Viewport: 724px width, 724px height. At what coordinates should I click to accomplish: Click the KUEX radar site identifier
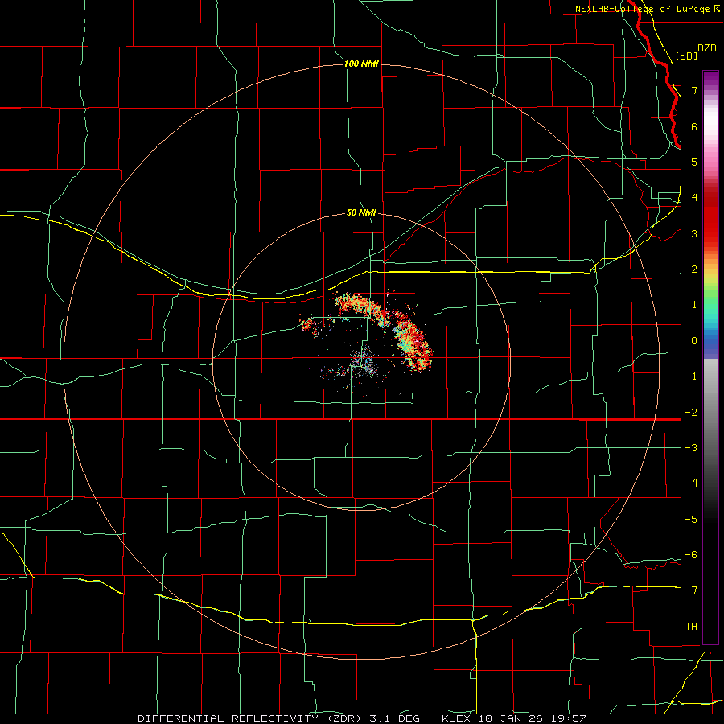click(x=457, y=718)
